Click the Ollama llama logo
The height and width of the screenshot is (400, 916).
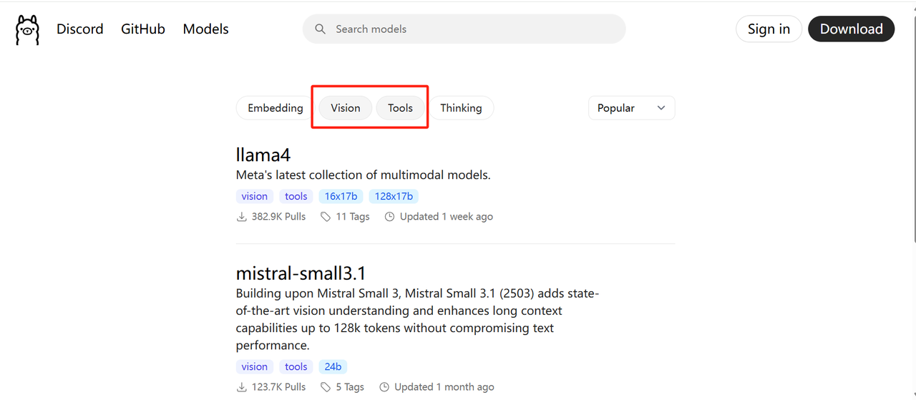27,30
